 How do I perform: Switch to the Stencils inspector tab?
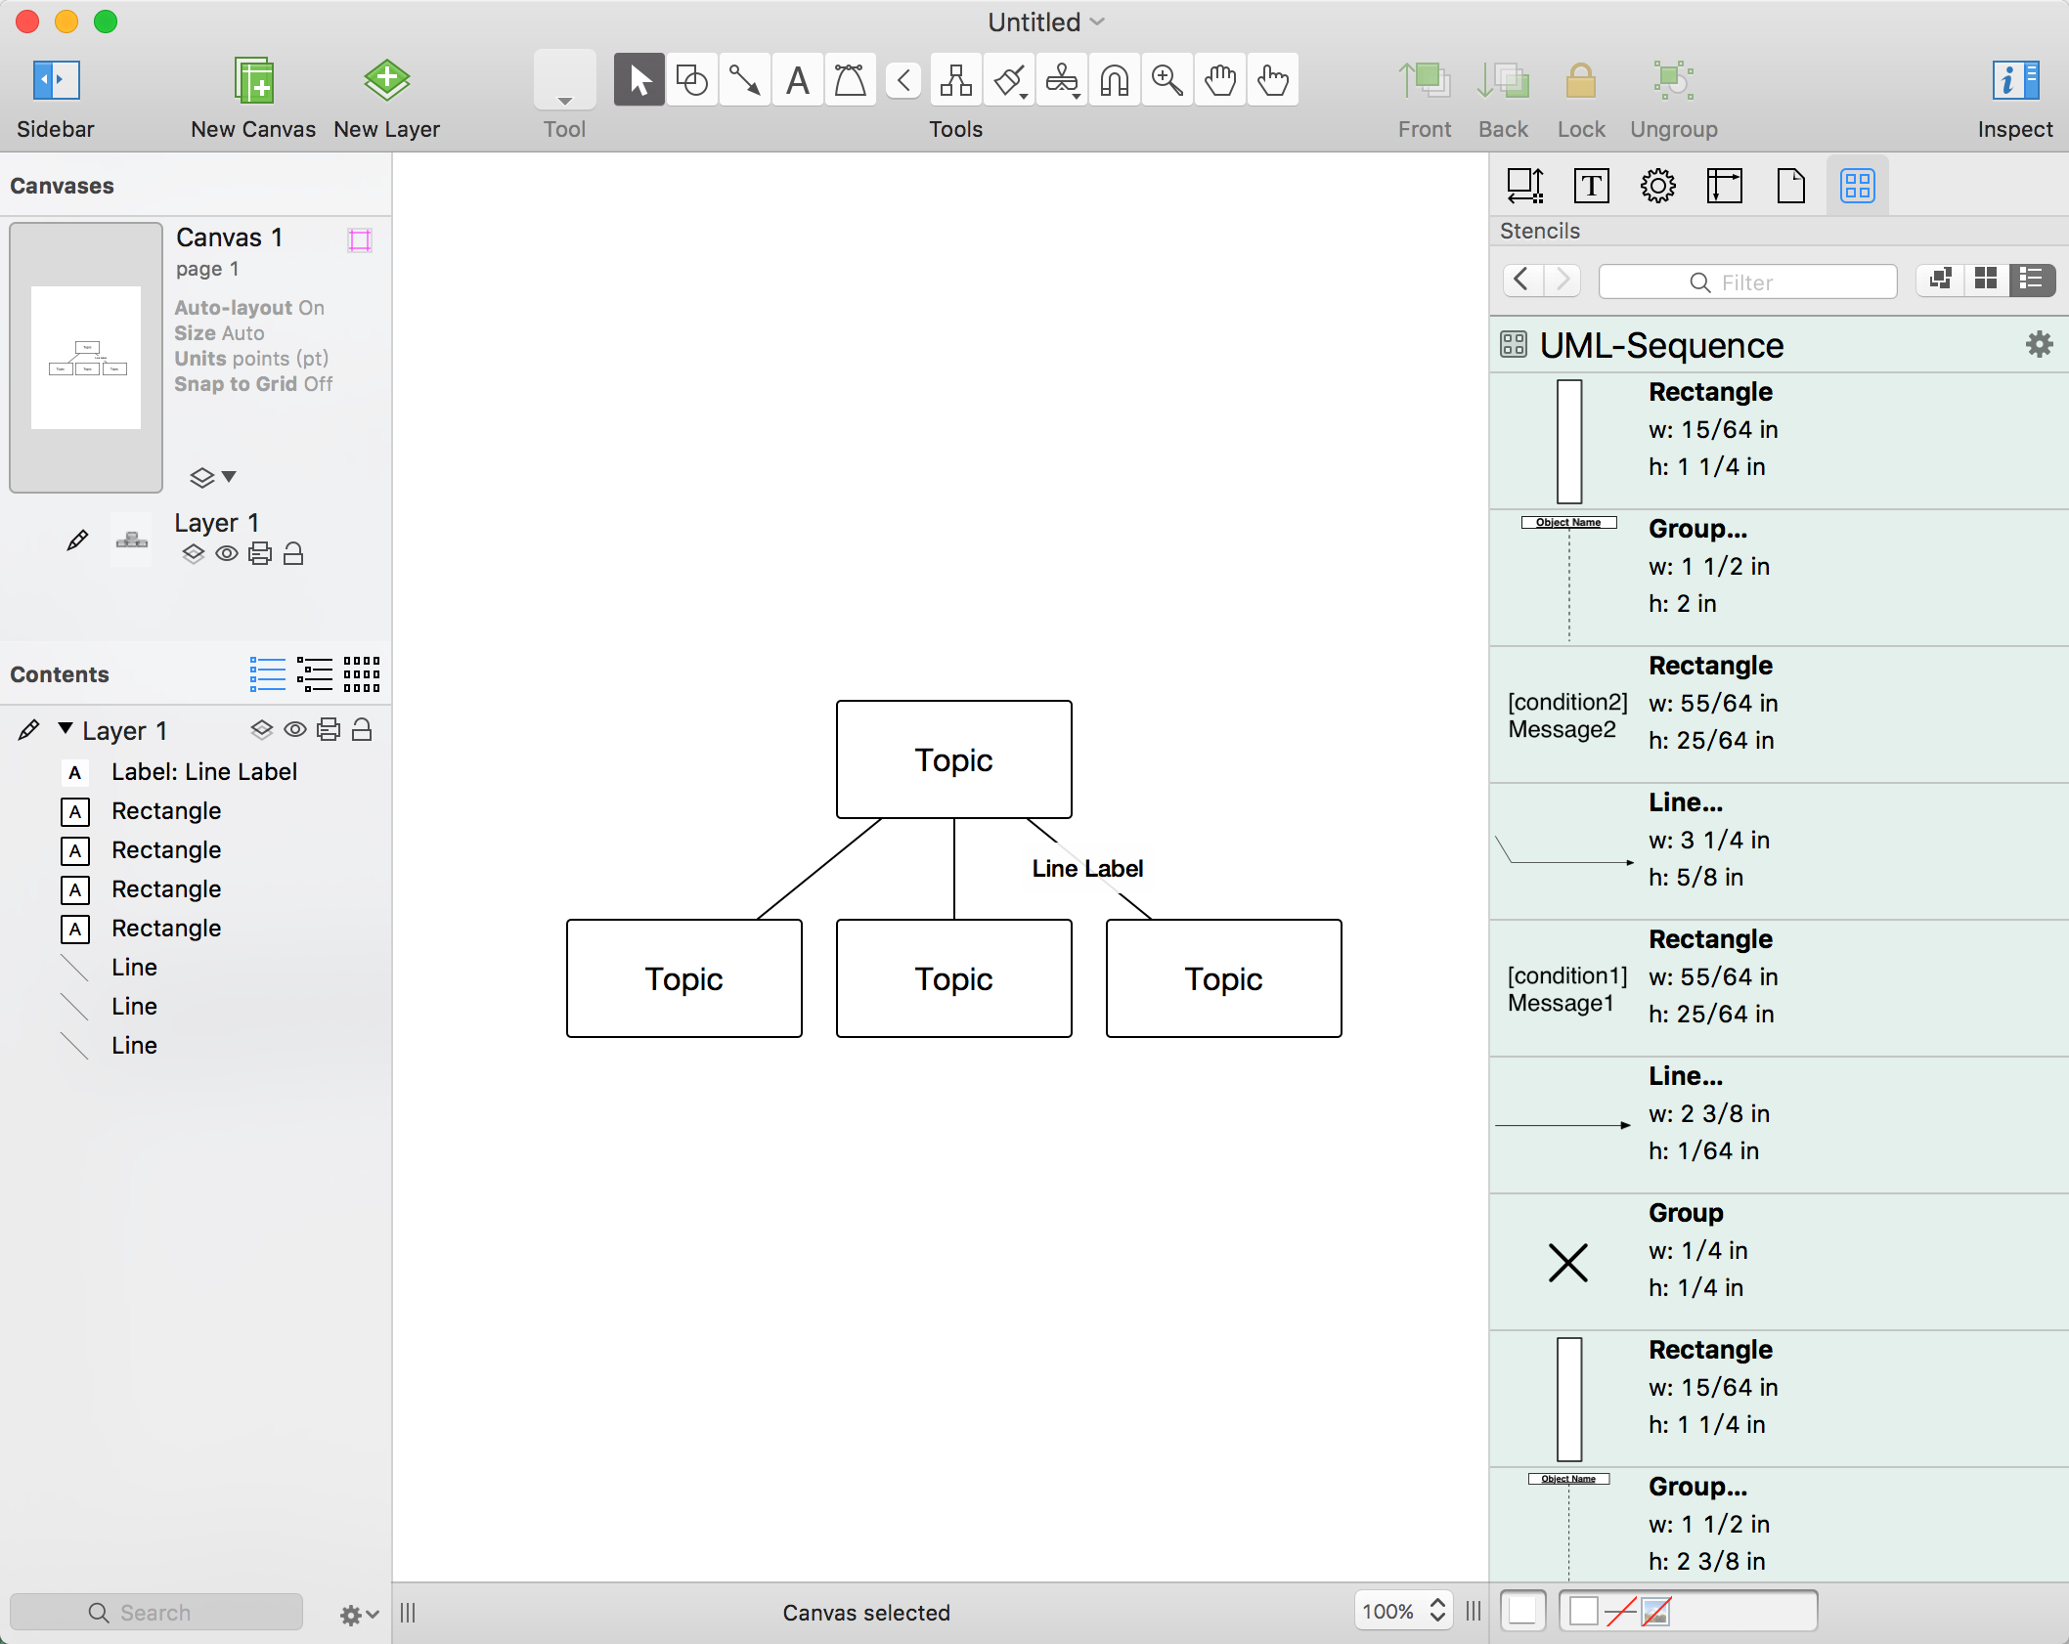[1857, 186]
